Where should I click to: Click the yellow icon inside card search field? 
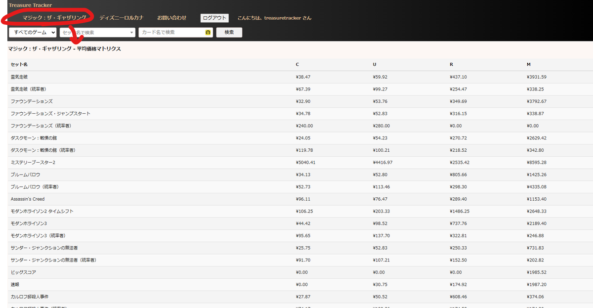[209, 32]
